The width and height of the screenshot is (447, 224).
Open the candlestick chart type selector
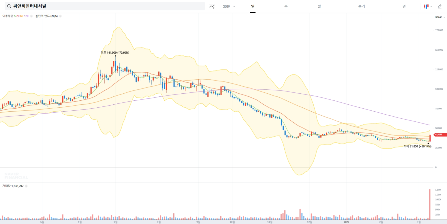click(x=428, y=6)
